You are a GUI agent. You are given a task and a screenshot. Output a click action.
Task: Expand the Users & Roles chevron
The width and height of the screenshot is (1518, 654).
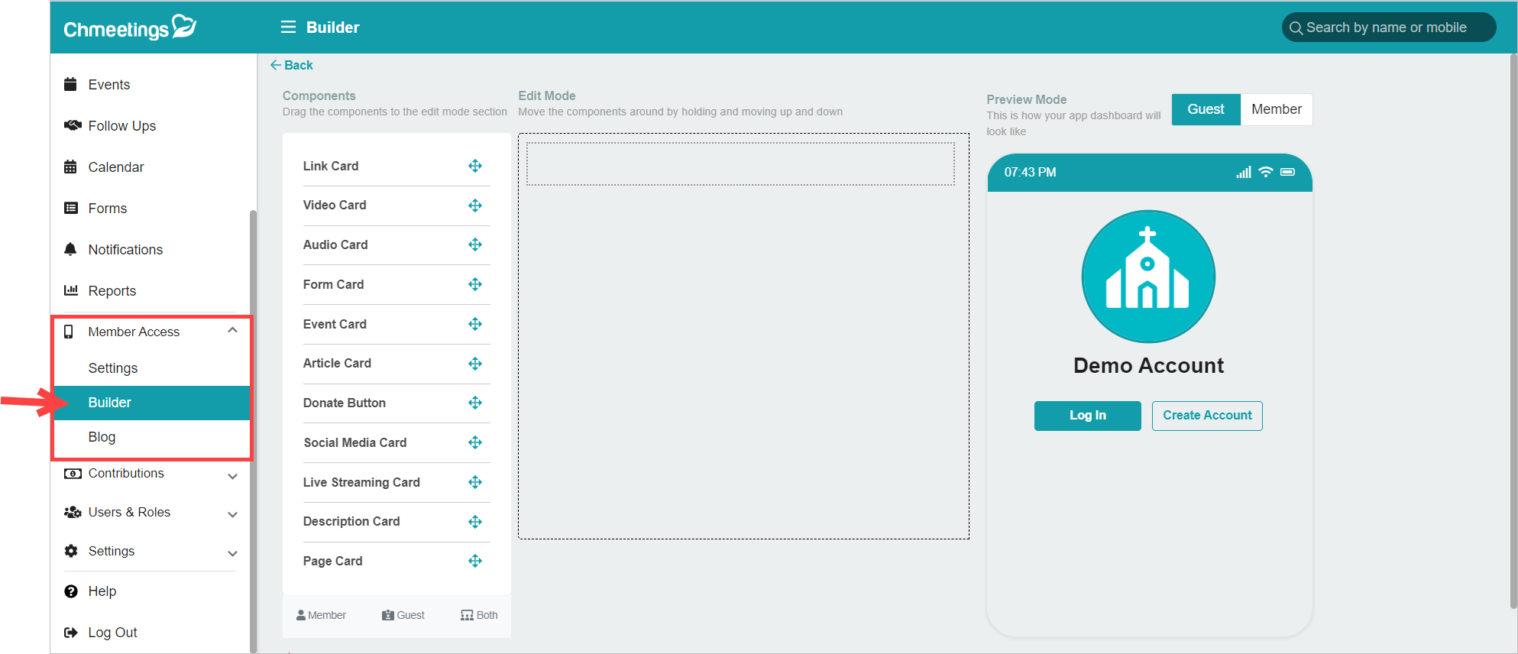pyautogui.click(x=233, y=515)
